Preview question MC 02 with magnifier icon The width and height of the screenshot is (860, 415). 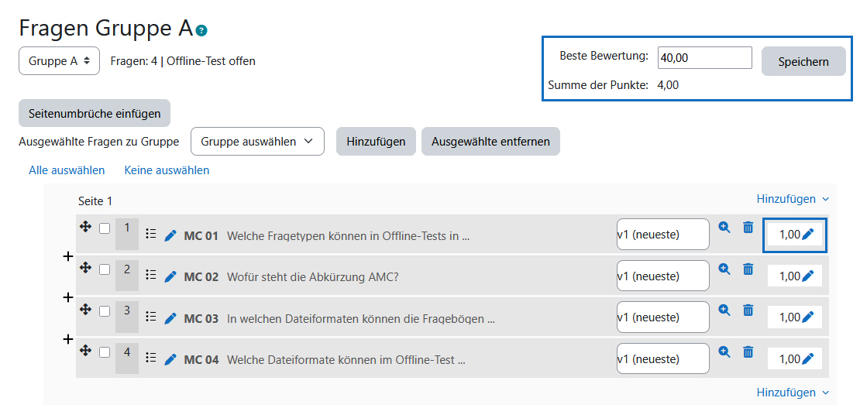[724, 269]
